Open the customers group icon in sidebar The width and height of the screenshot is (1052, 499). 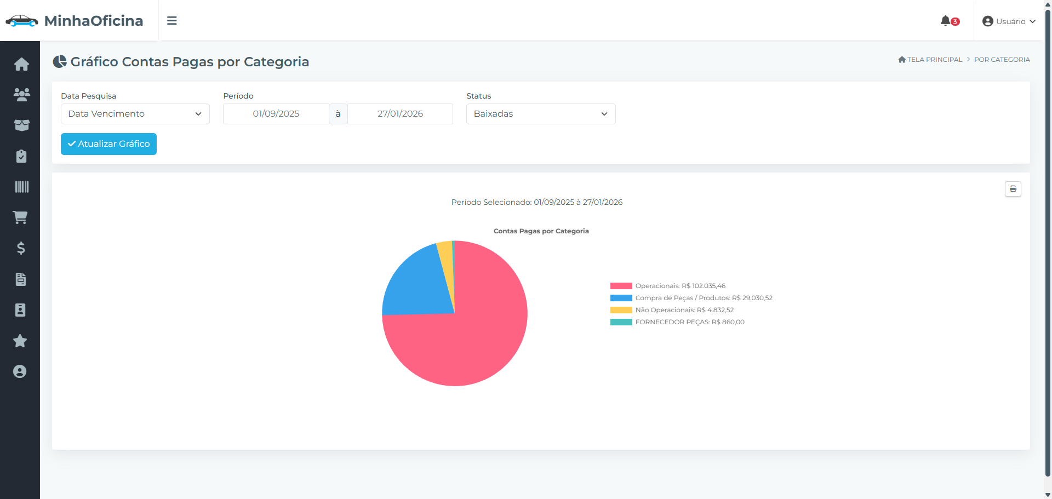pyautogui.click(x=21, y=95)
